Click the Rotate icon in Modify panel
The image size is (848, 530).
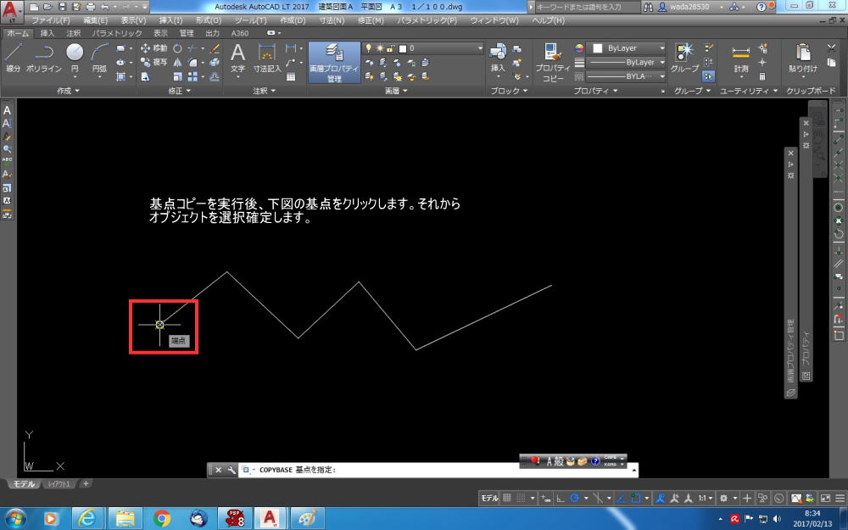[x=177, y=48]
